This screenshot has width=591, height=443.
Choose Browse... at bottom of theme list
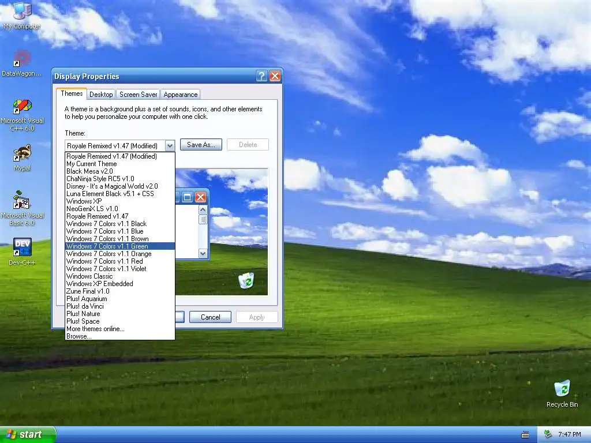pos(120,336)
